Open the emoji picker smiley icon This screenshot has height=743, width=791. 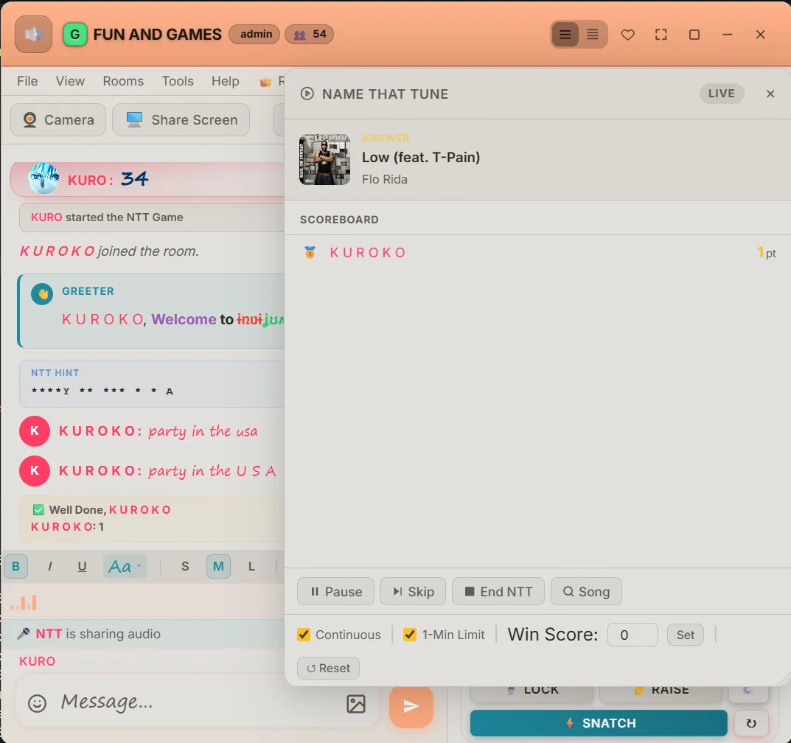37,703
